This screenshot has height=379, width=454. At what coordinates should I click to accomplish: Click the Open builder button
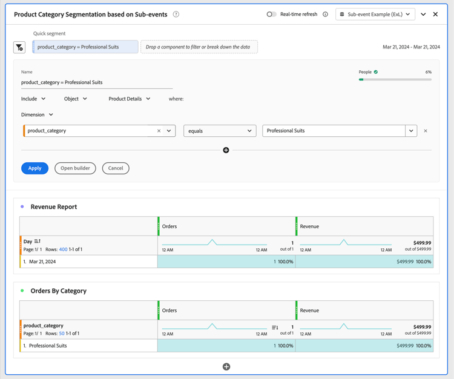[75, 168]
